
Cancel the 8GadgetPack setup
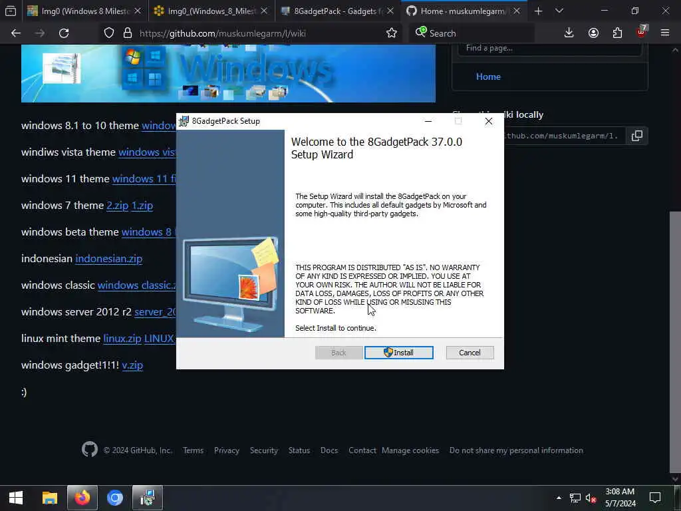coord(470,353)
